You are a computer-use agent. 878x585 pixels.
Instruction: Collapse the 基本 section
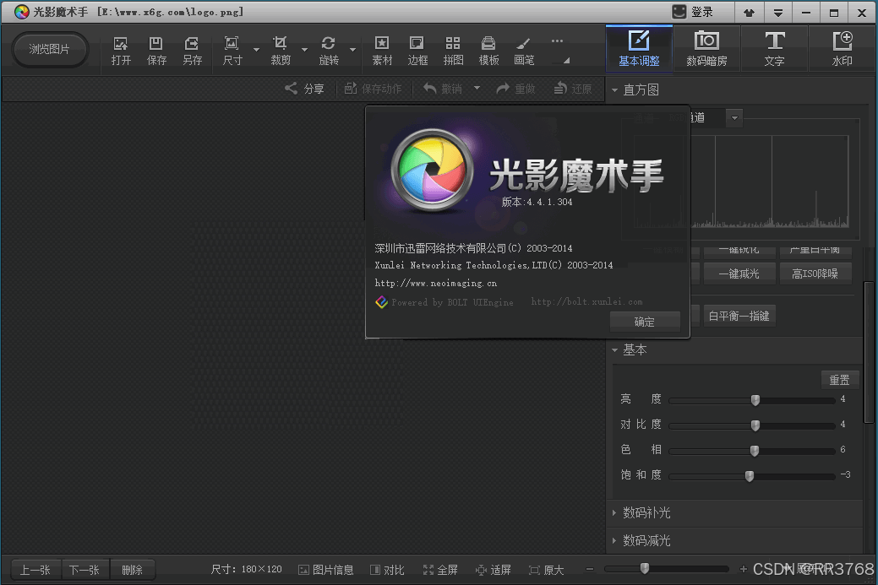(614, 350)
